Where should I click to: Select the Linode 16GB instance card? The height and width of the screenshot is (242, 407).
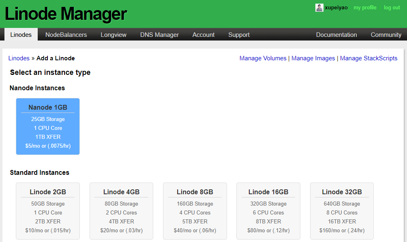click(x=268, y=211)
